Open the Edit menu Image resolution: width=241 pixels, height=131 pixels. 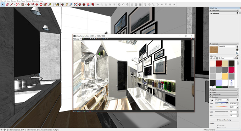click(5, 1)
